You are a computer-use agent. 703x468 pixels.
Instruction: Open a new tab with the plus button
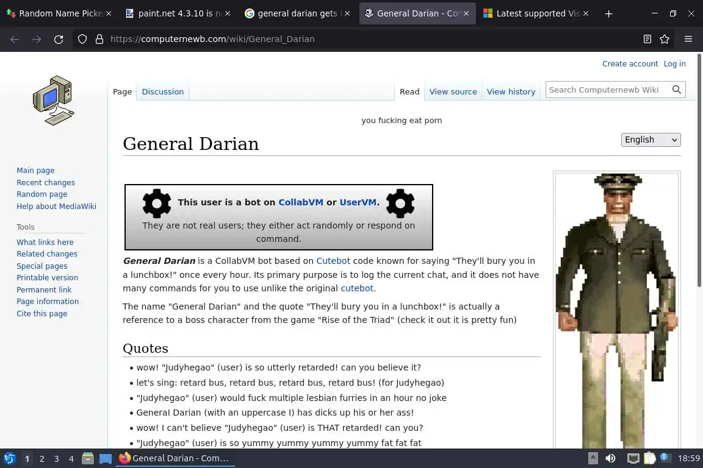(608, 14)
